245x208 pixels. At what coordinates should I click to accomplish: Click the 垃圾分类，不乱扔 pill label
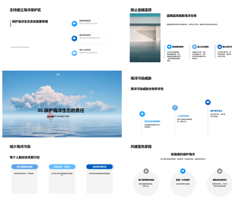tap(62, 167)
